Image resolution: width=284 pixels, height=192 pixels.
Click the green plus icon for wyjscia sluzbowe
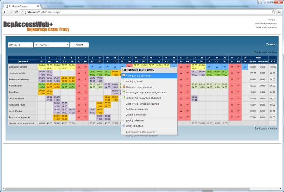[124, 98]
